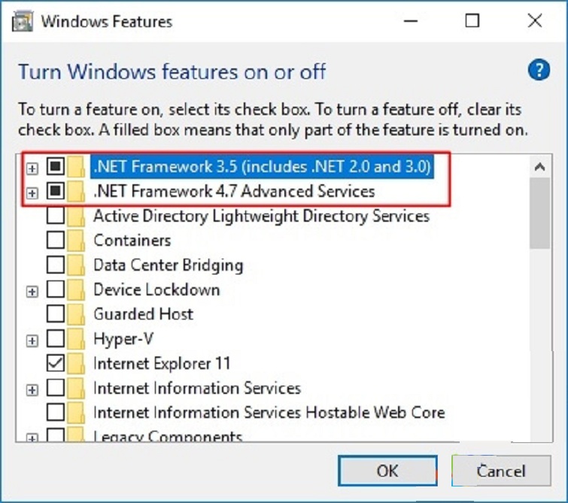The image size is (568, 503).
Task: Toggle the .NET Framework 3.5 checkbox
Action: coord(56,166)
